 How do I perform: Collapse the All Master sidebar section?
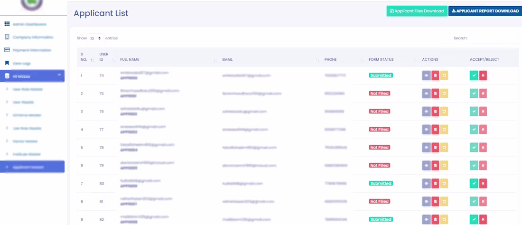(32, 76)
